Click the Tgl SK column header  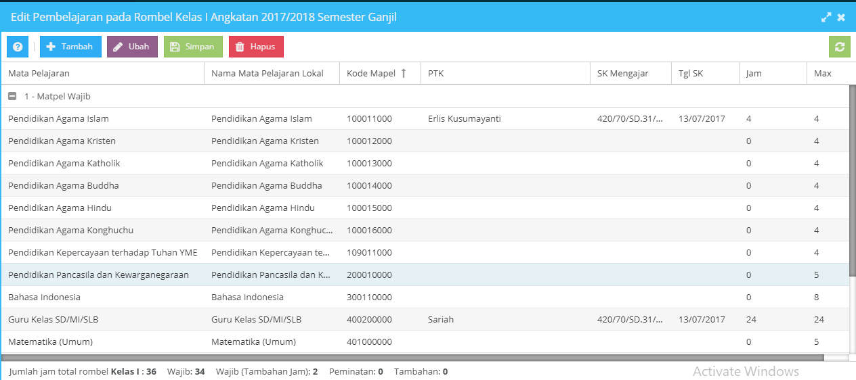(705, 73)
